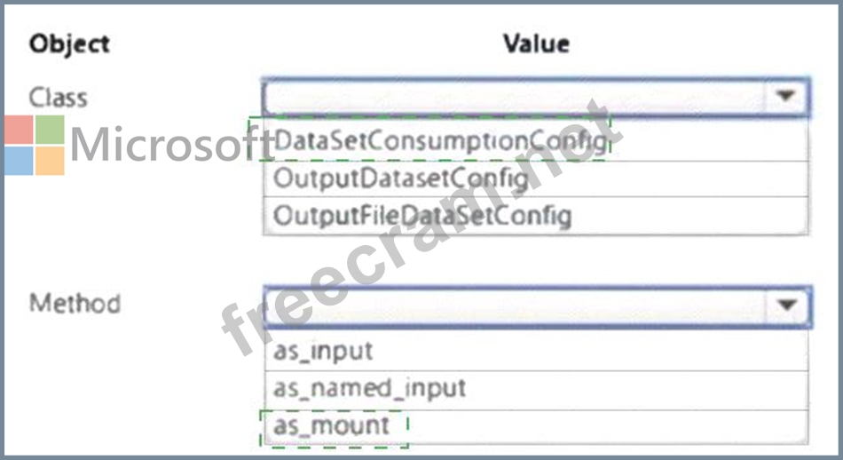Image resolution: width=843 pixels, height=460 pixels.
Task: Select as_input from the Method list
Action: 323,351
